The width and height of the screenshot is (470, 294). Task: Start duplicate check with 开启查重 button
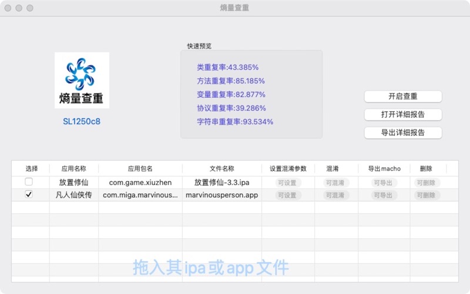403,96
